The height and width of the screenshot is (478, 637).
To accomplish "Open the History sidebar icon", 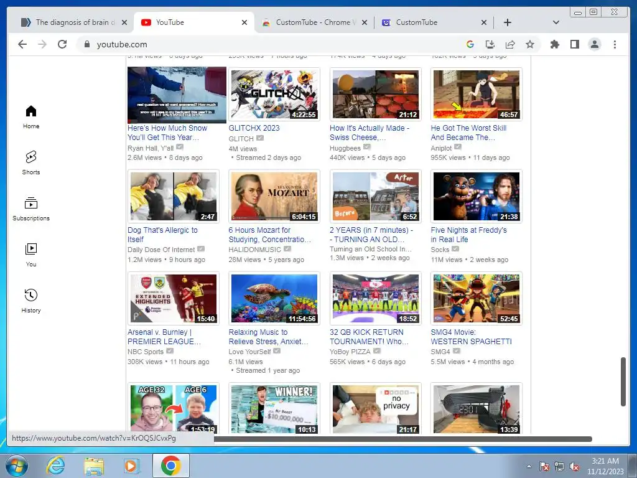I will tap(31, 301).
